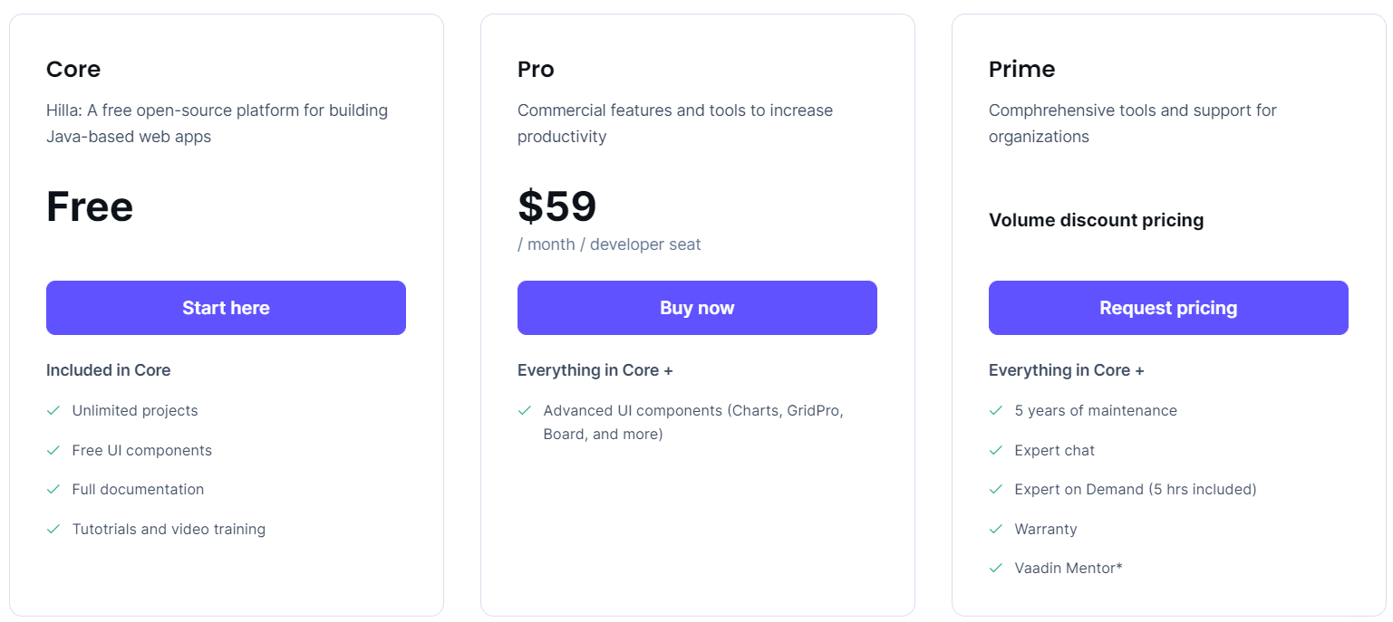Click the checkmark beside Full documentation
Image resolution: width=1393 pixels, height=622 pixels.
(x=53, y=490)
